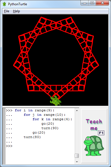Click the shell scrollbar thumb

[77, 156]
